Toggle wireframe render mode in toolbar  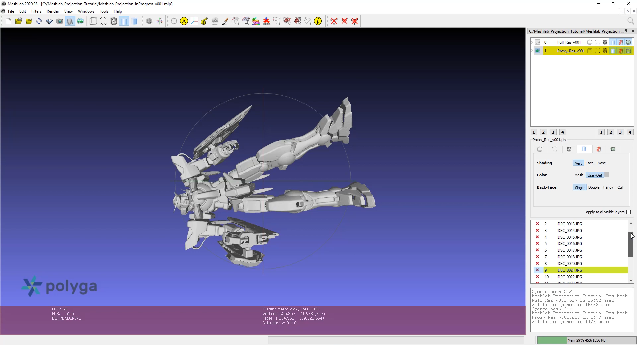pyautogui.click(x=114, y=21)
